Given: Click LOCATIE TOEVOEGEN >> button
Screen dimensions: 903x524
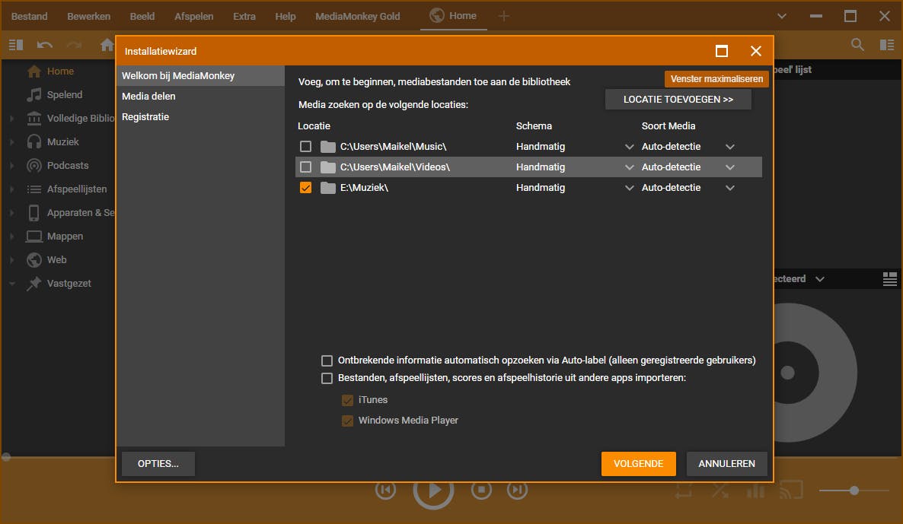Looking at the screenshot, I should (678, 100).
